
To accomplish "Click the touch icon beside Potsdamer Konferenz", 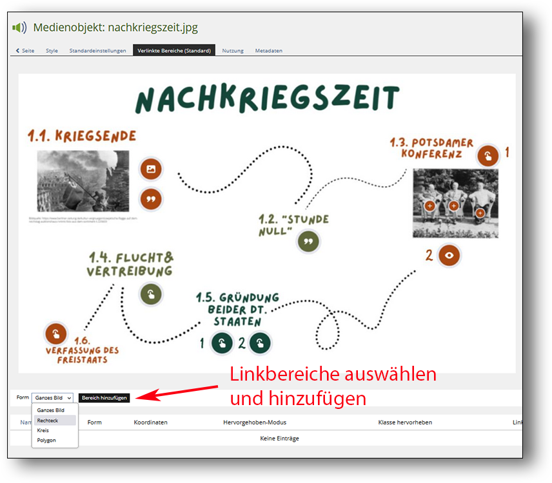I will 488,155.
